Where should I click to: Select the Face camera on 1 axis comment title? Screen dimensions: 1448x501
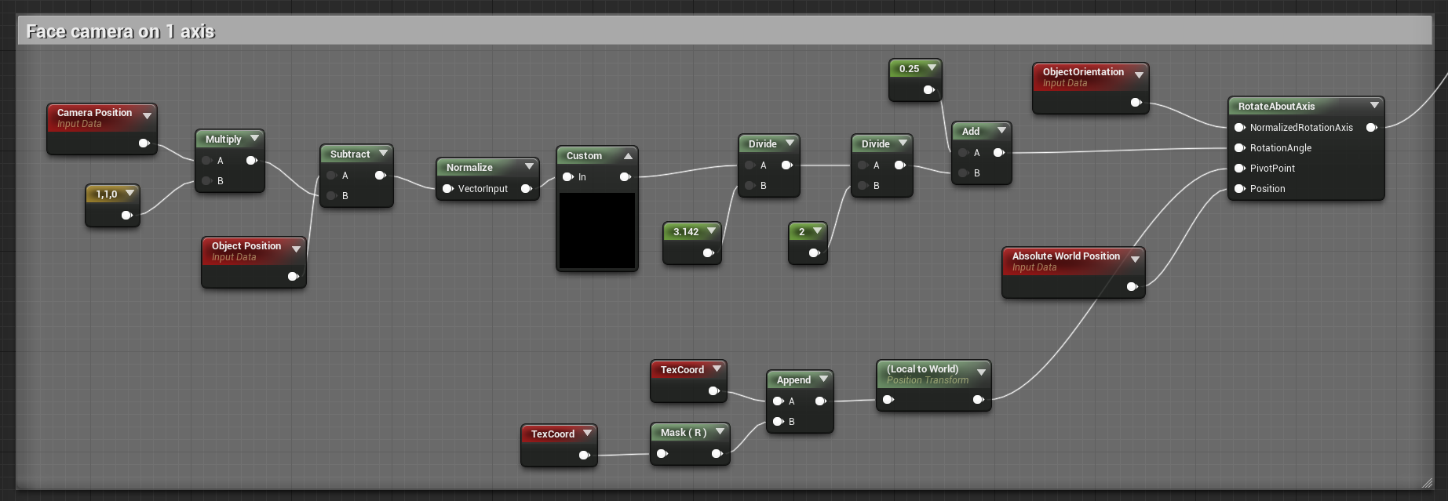120,31
